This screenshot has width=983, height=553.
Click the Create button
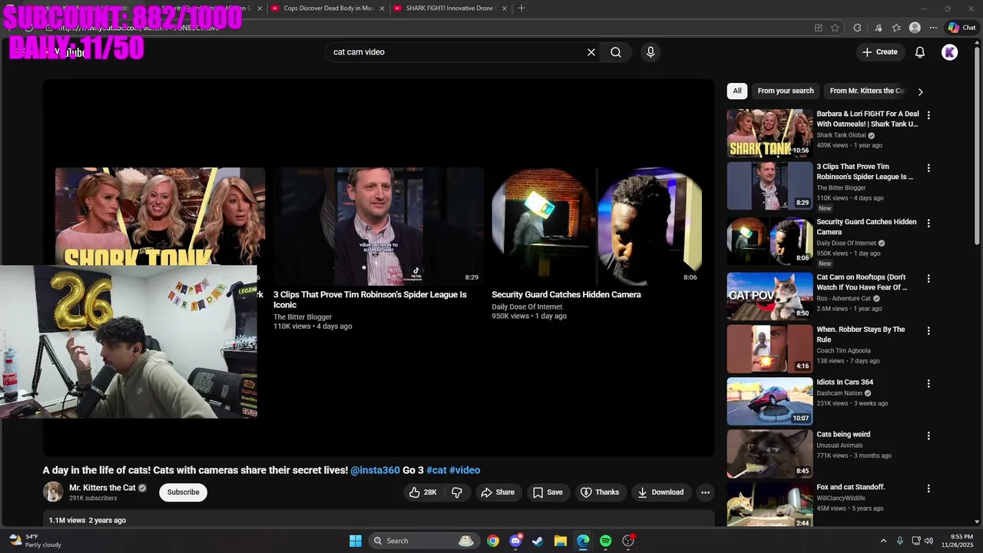pos(879,52)
